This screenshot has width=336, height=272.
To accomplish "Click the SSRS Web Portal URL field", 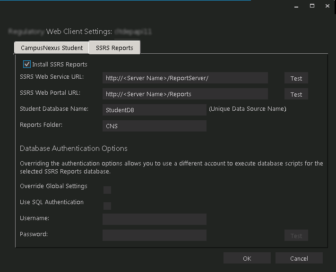I will tap(185, 94).
